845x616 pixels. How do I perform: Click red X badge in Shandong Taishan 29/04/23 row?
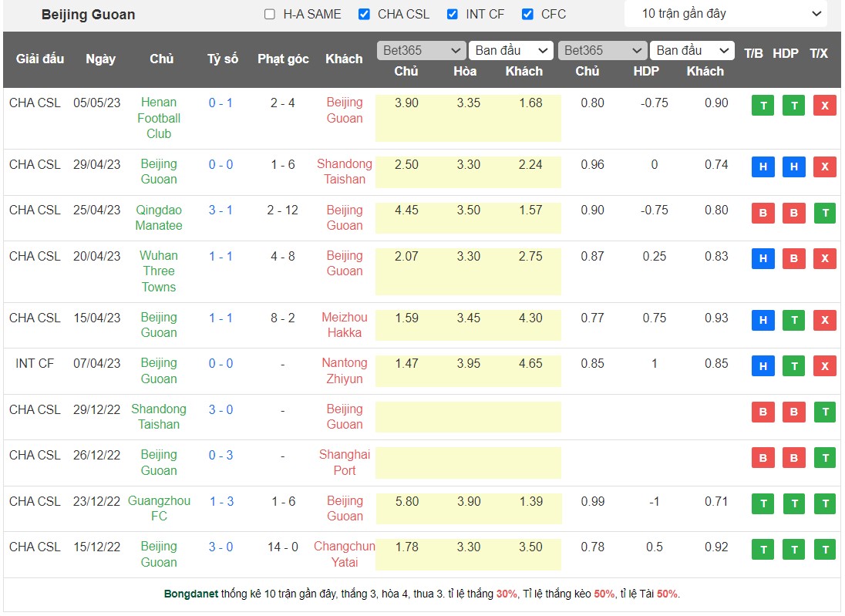(824, 167)
